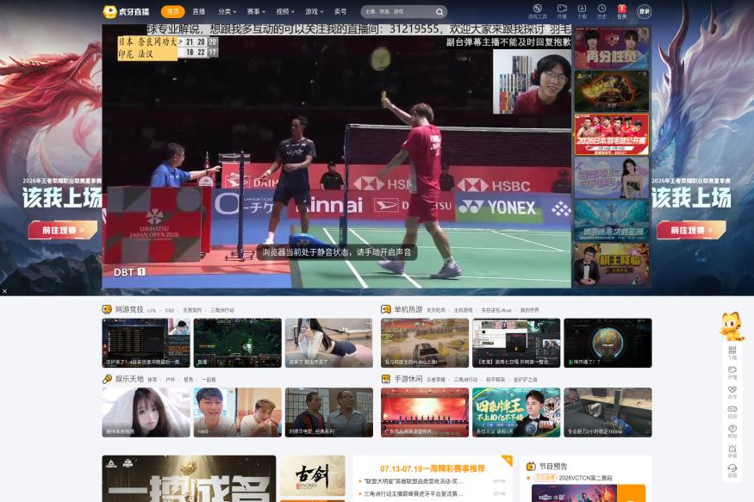Open the 一周精彩赛事推荐 heading

click(x=433, y=468)
